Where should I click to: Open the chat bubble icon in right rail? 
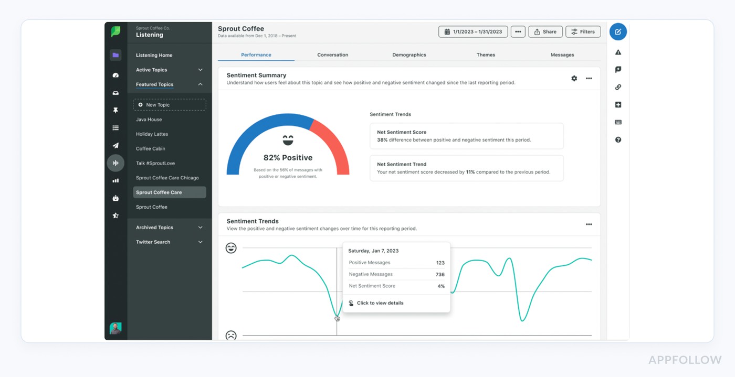coord(618,69)
